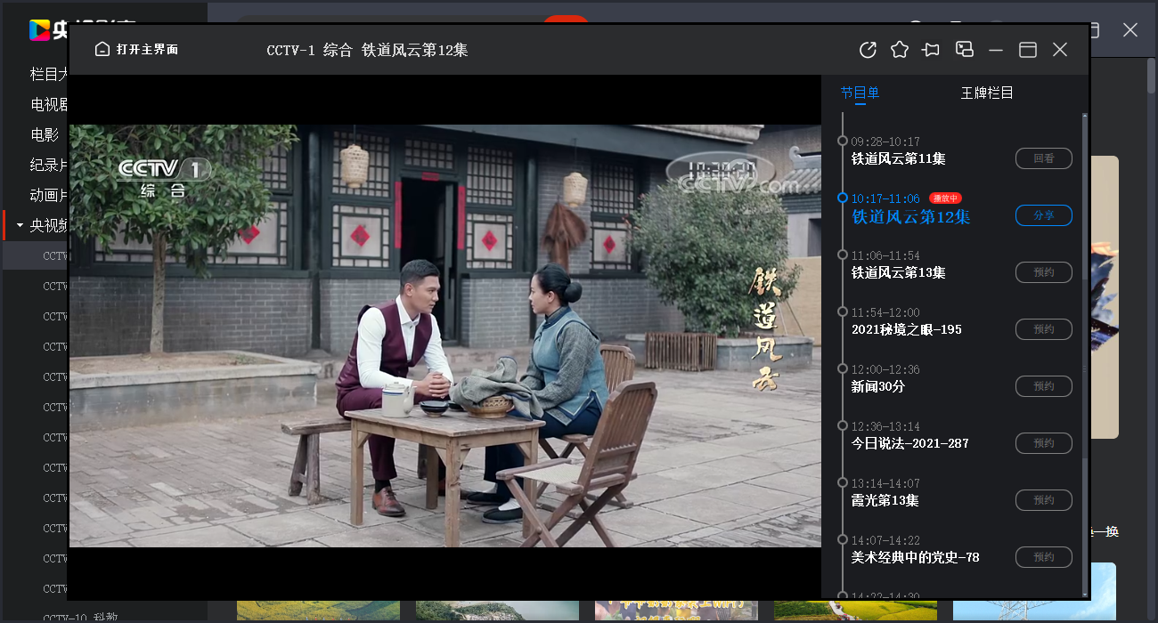This screenshot has width=1158, height=623.
Task: Click the title CCTV-1 综合 铁道风云第12集
Action: coord(367,51)
